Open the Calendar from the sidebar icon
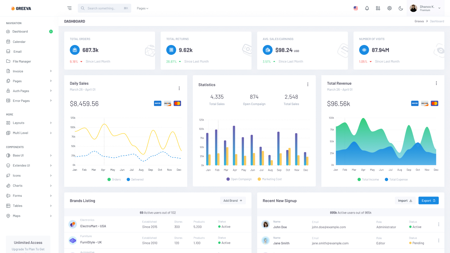450x253 pixels. 8,41
